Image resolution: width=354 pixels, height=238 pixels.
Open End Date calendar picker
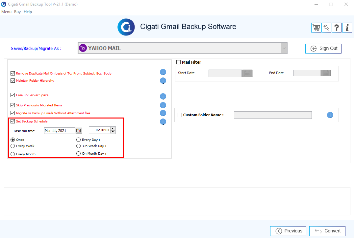tap(326, 73)
